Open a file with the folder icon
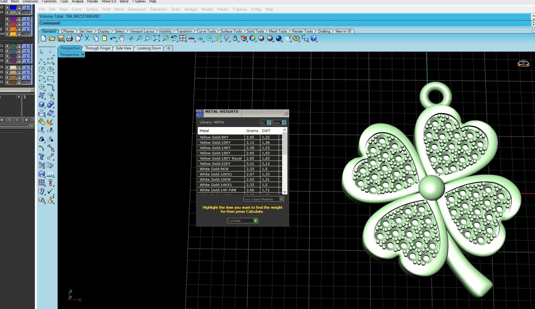535x309 pixels. coord(52,38)
